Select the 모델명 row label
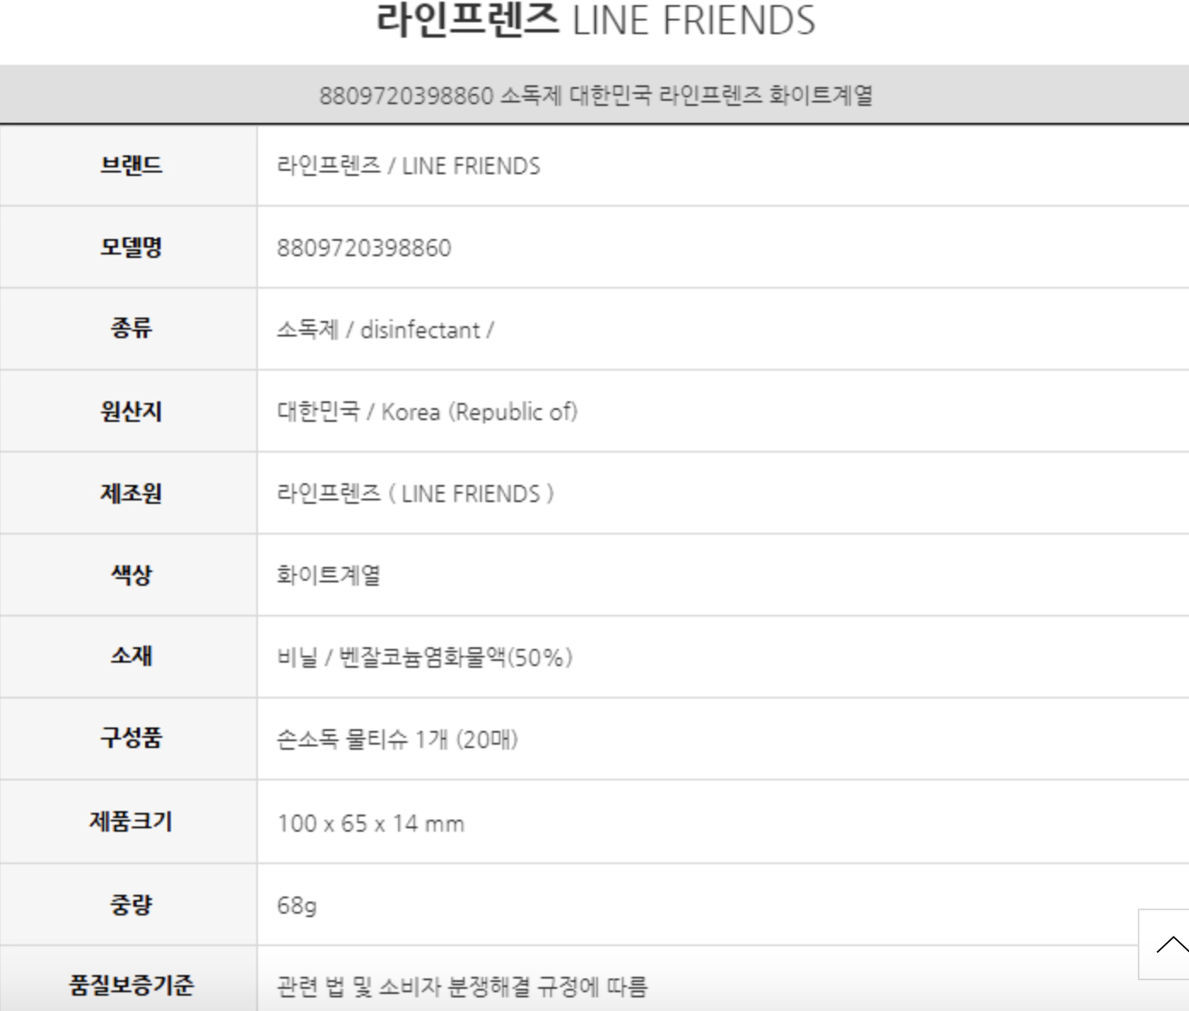Screen dimensions: 1189x1011 pyautogui.click(x=131, y=247)
